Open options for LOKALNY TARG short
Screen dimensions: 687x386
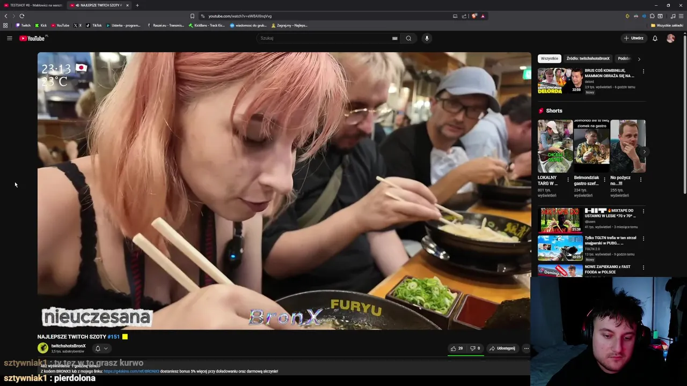(568, 180)
